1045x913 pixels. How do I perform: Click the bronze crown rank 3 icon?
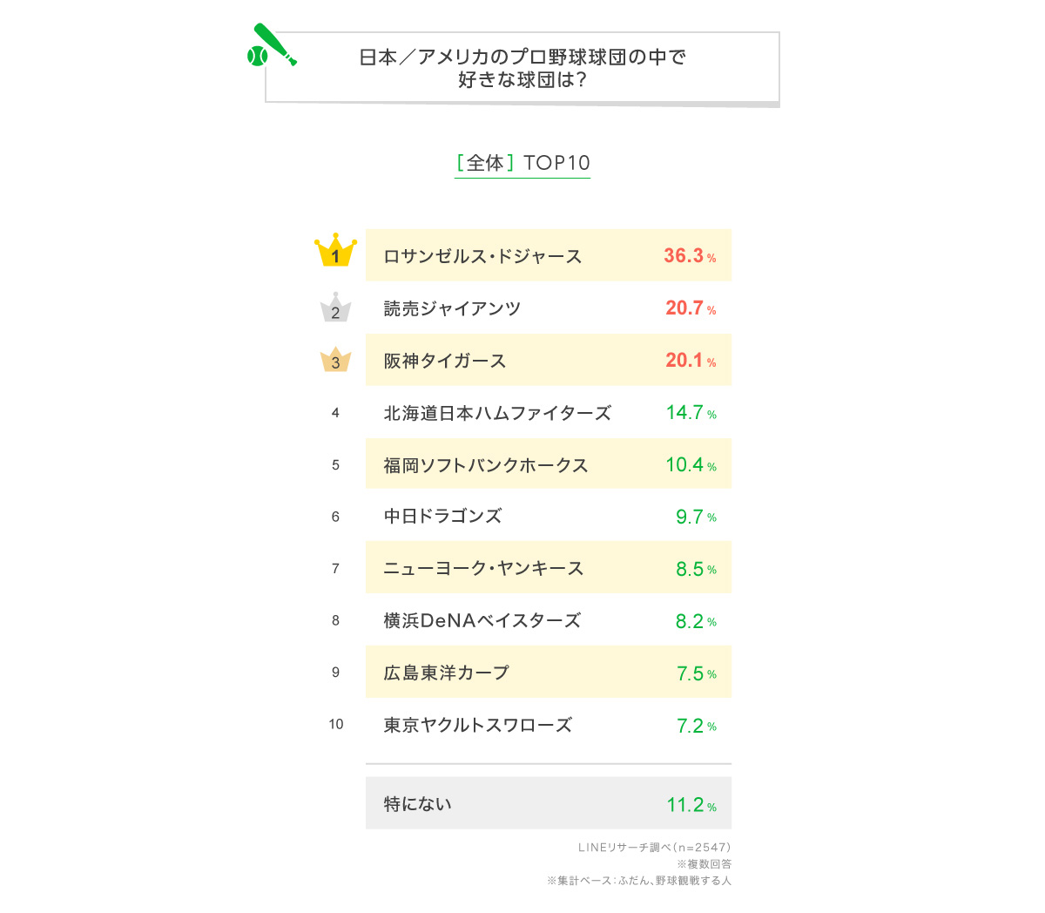[335, 360]
